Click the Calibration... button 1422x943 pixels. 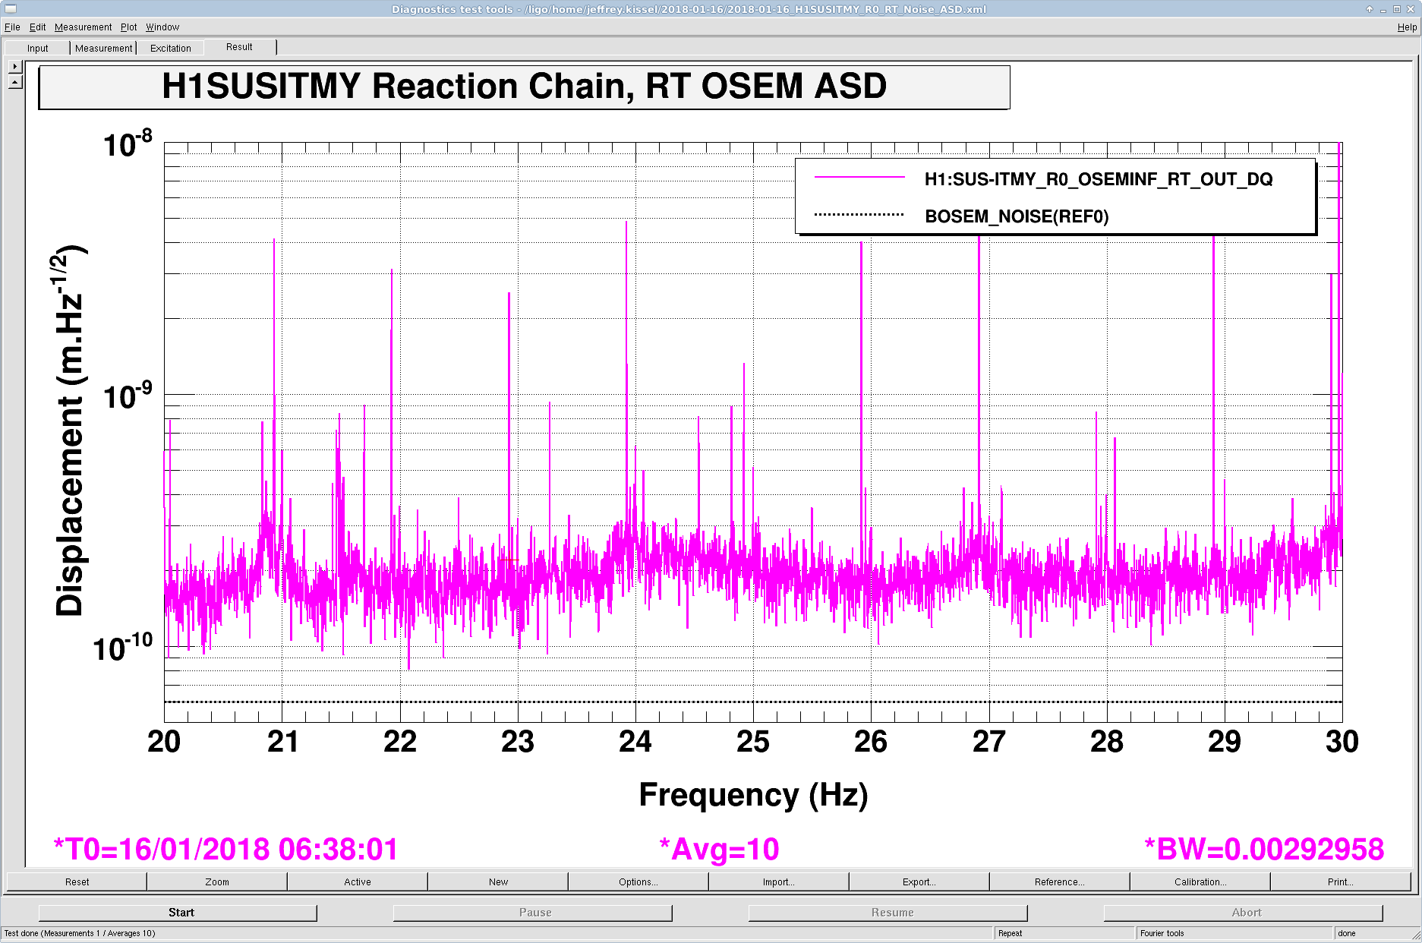coord(1200,881)
